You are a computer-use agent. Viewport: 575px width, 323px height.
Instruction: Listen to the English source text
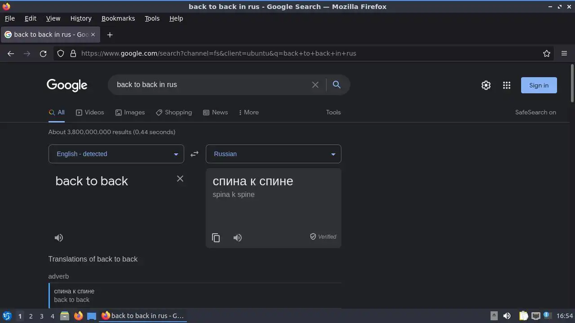click(x=59, y=238)
